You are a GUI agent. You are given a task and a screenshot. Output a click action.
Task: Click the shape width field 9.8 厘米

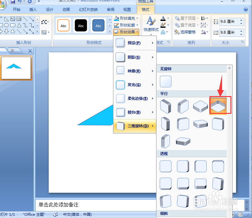click(230, 32)
